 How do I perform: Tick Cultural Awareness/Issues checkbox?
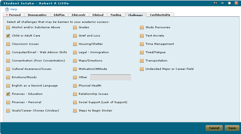[x=8, y=69]
